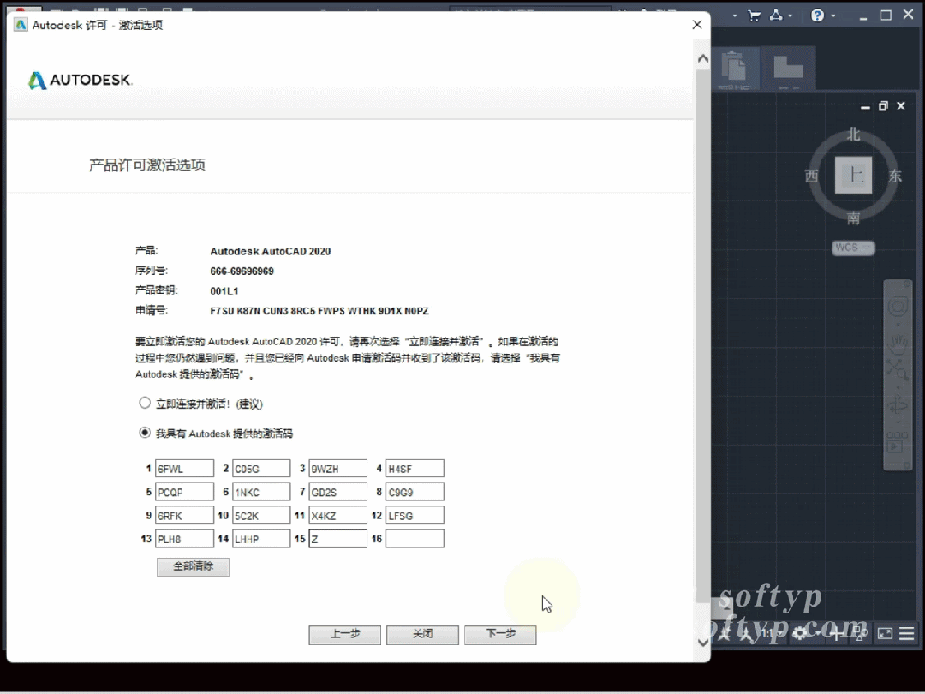Minimize the AutoCAD drawing sub-window

865,106
